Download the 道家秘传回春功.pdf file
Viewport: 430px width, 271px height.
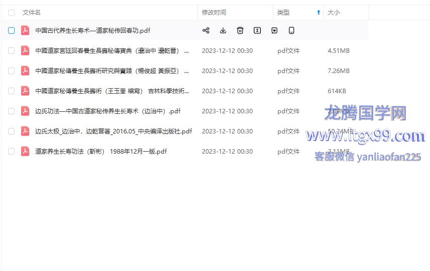pyautogui.click(x=223, y=30)
